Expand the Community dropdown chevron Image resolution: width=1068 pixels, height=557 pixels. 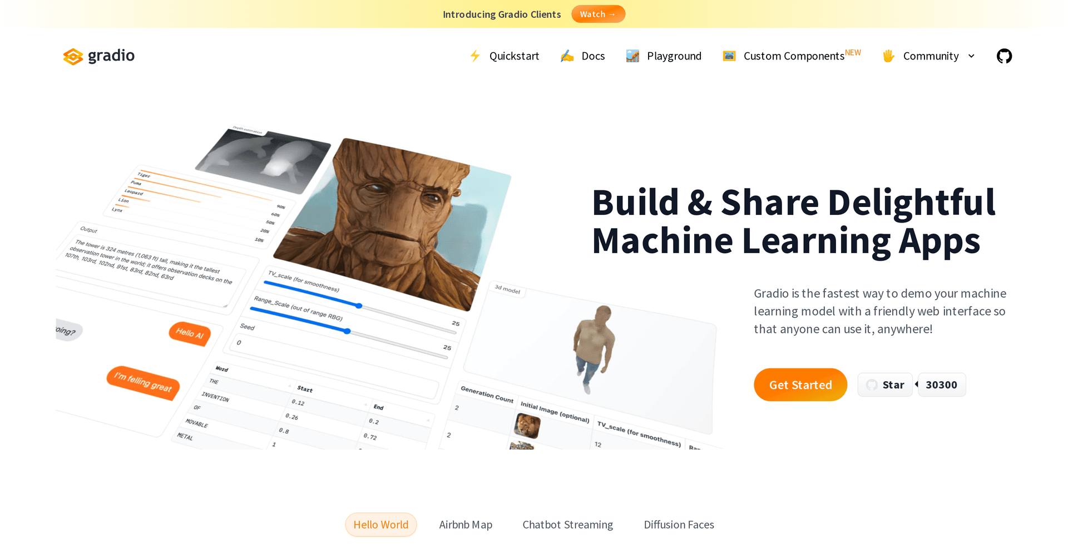tap(971, 56)
